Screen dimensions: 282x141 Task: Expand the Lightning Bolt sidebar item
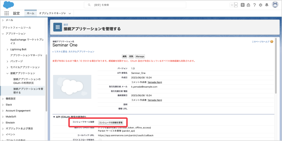point(8,49)
